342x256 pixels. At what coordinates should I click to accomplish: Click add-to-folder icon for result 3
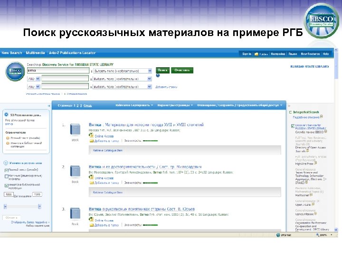tap(92, 225)
